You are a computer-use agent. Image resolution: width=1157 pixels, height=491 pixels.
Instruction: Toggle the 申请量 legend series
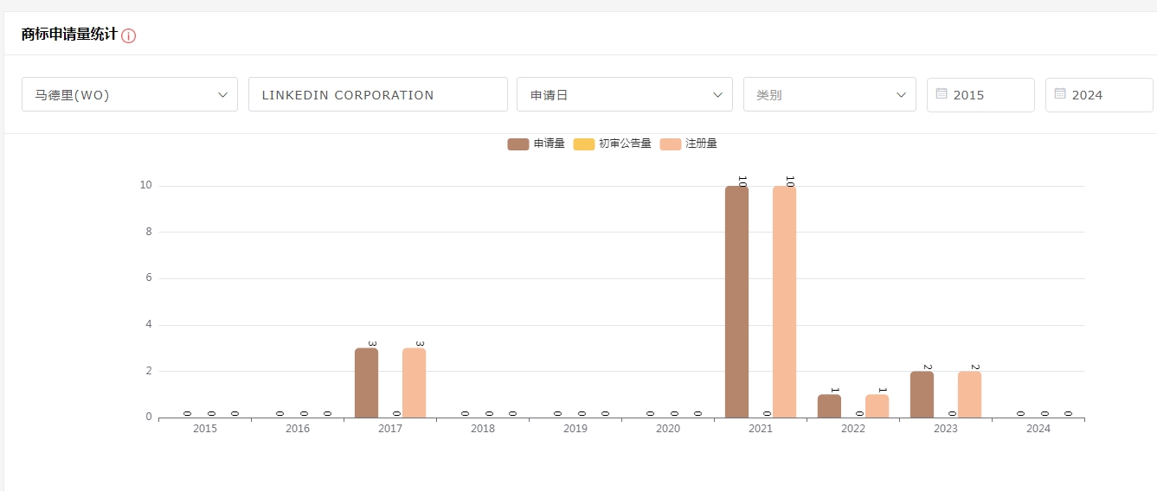pos(536,143)
